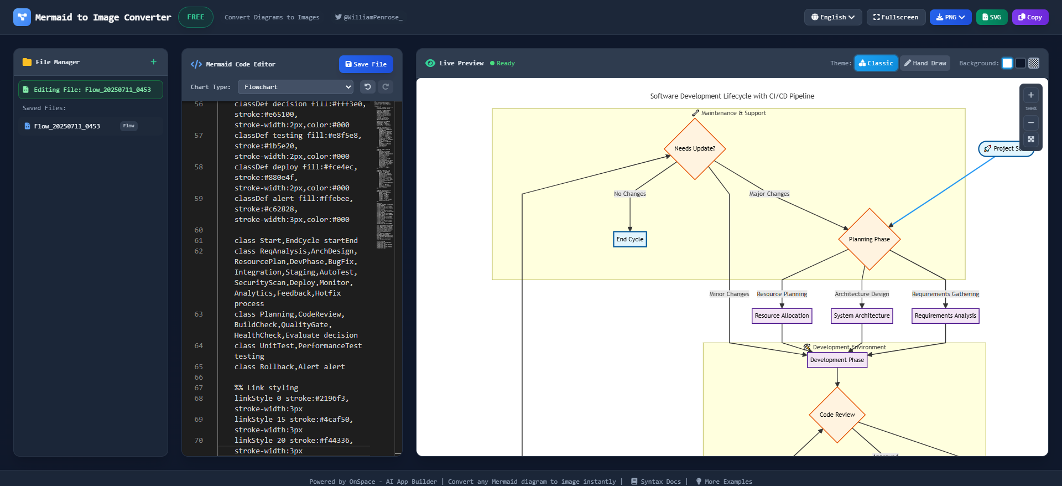Select the Classic theme
The image size is (1062, 486).
876,63
